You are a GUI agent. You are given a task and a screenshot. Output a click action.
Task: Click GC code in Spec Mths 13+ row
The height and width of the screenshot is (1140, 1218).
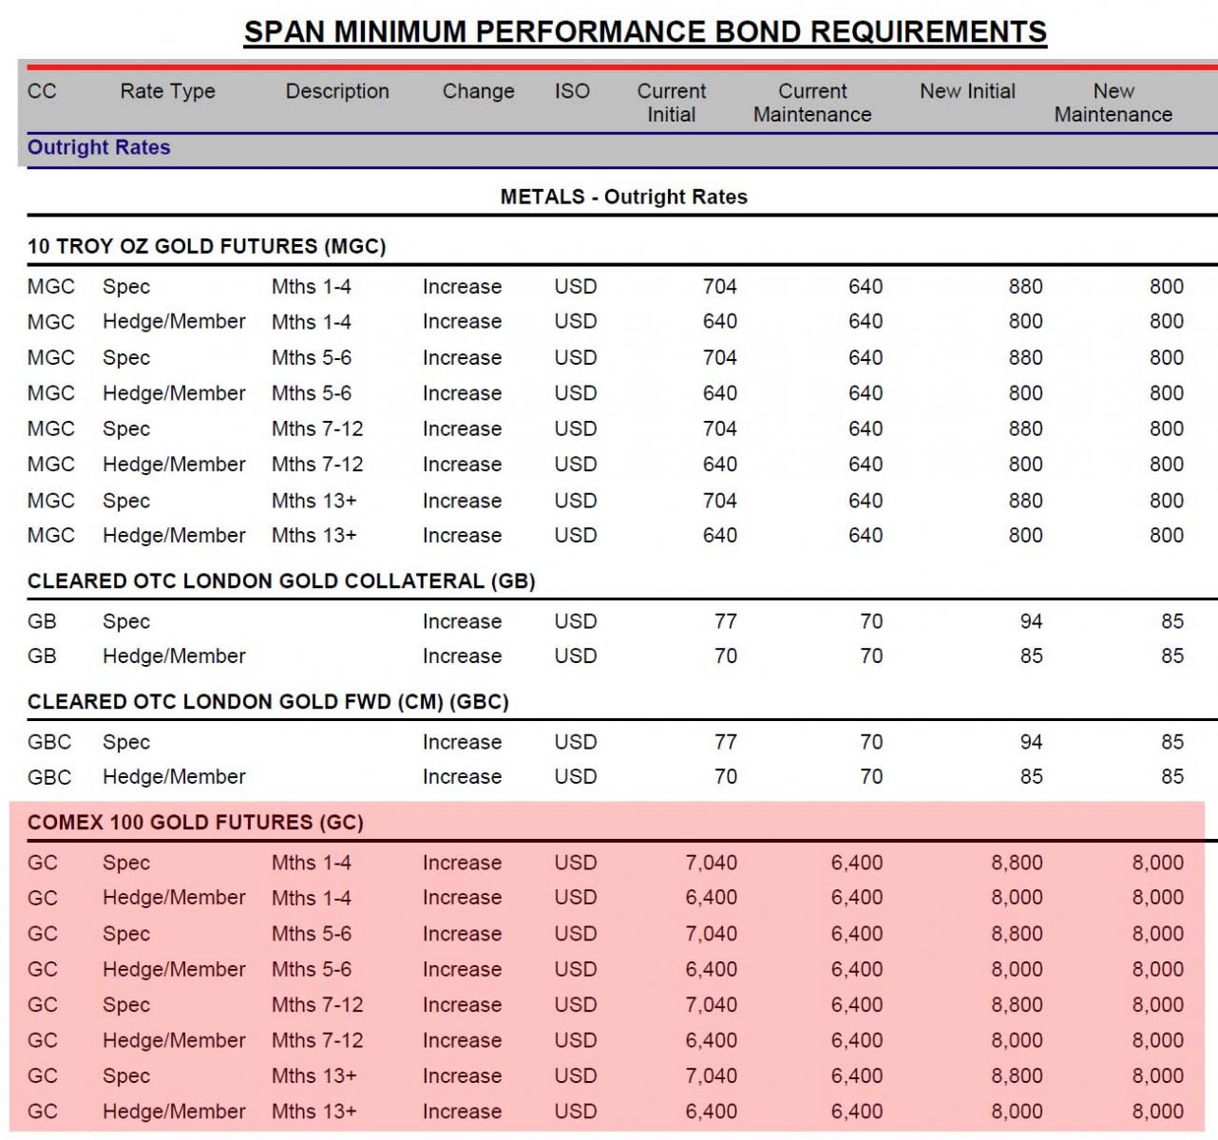pos(43,1076)
